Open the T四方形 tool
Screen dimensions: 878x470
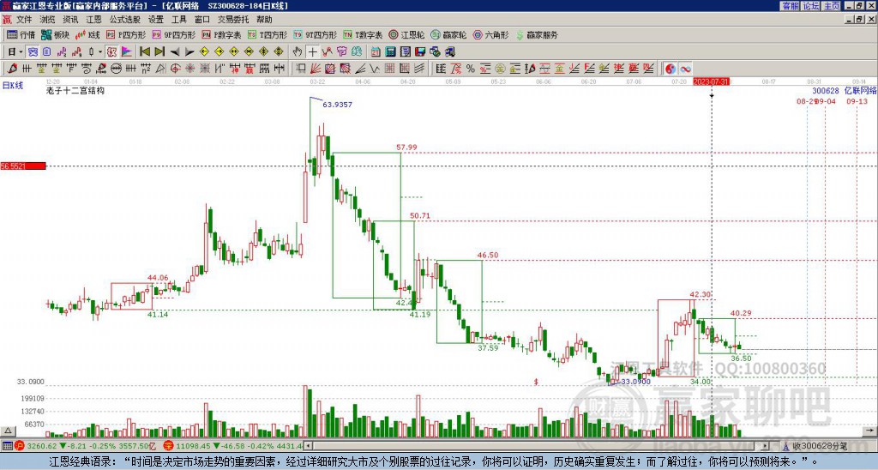[268, 34]
